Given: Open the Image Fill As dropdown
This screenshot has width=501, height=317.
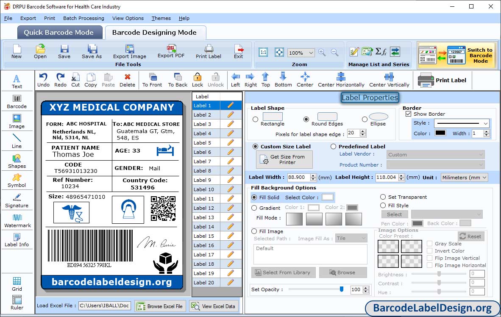Looking at the screenshot, I should point(351,239).
